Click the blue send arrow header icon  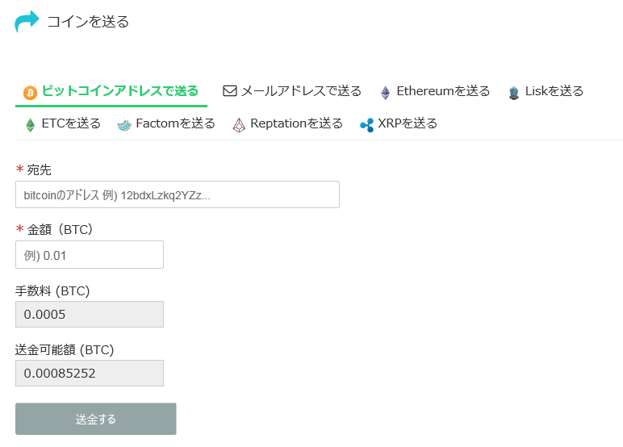pyautogui.click(x=27, y=22)
